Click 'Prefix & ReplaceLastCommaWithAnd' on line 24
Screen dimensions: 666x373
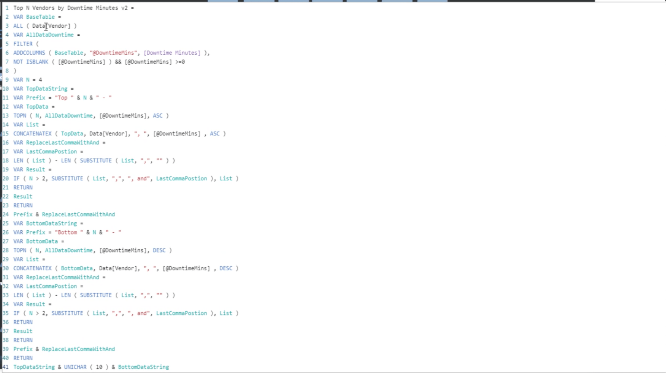pyautogui.click(x=64, y=214)
